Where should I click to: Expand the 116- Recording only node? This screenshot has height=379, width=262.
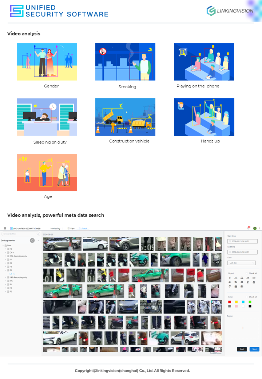[x=5, y=256]
